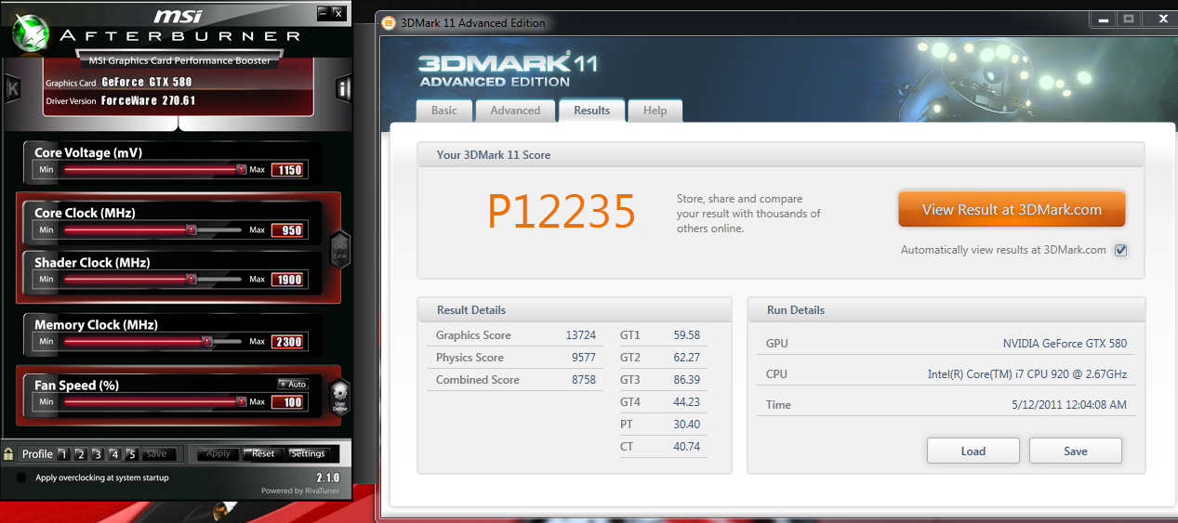
Task: Click Apply in Afterburner
Action: [218, 454]
